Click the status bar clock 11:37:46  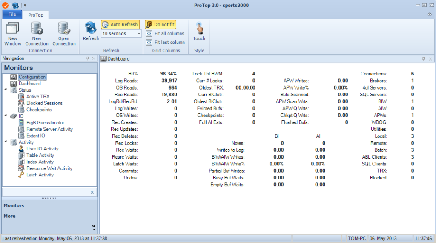click(x=424, y=239)
